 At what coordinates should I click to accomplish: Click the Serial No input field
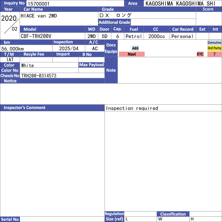point(62,219)
